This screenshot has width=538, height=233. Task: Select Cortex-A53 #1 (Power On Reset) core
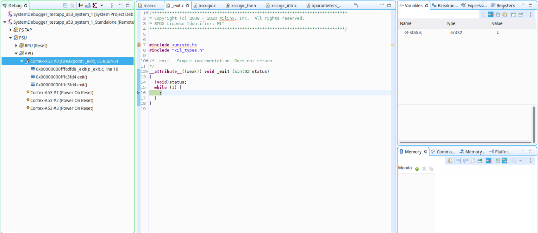tap(62, 93)
